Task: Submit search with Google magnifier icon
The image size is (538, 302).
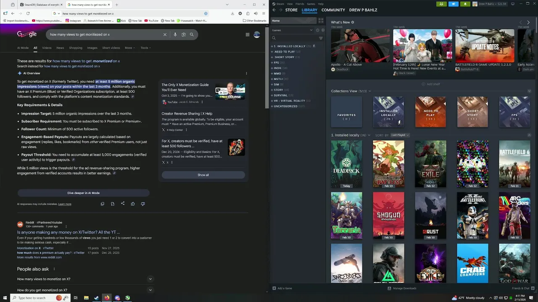Action: pos(192,35)
